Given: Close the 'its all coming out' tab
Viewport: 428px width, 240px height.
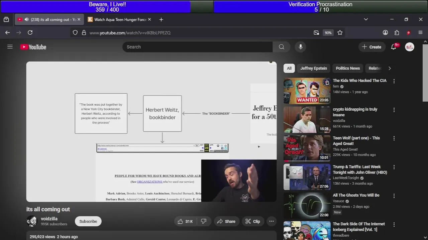Looking at the screenshot, I should 79,20.
